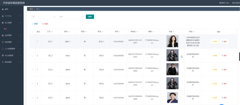Click 修改 for the 员工5 row
Screen dimensions: 240x105
pyautogui.click(x=214, y=84)
